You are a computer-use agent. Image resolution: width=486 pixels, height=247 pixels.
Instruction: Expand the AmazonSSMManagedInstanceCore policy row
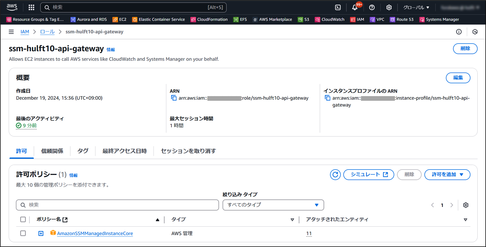pos(41,233)
